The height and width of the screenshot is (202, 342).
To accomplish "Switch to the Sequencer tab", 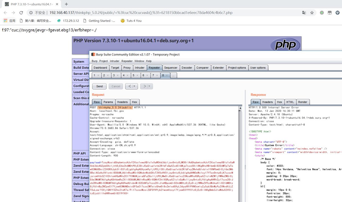I will (171, 68).
